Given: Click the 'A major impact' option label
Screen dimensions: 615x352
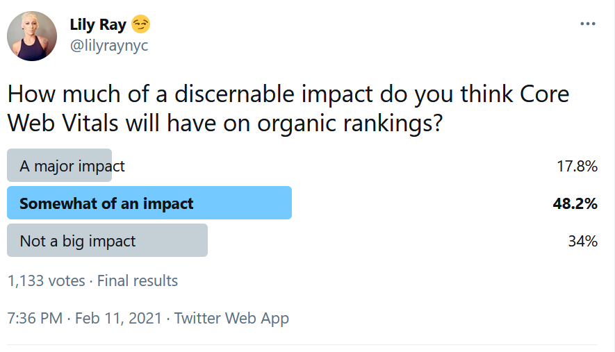Looking at the screenshot, I should [x=72, y=166].
